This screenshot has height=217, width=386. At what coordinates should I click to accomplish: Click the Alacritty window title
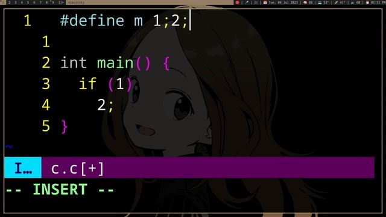point(77,2)
